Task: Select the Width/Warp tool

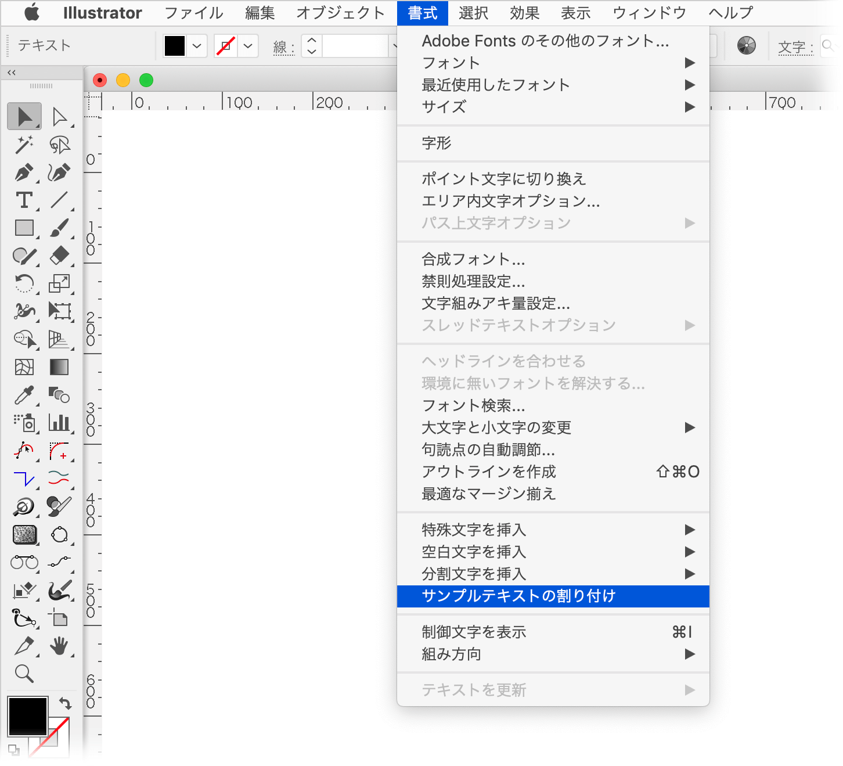Action: (24, 311)
